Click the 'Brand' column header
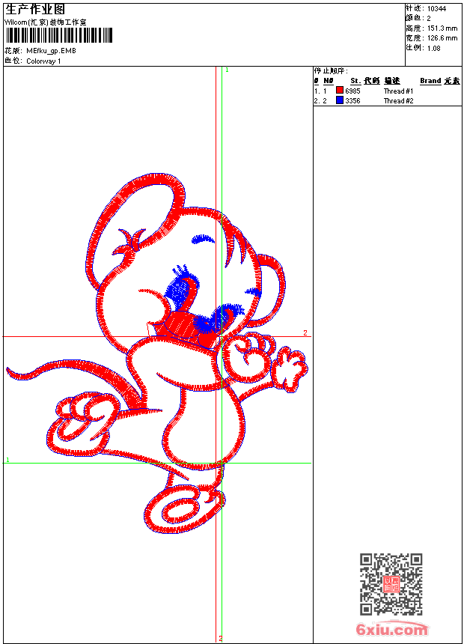Viewport: 464px width, 644px height. [430, 81]
